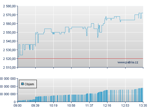Click the 2 510,00 price axis label
This screenshot has width=148, height=111.
(x=9, y=67)
